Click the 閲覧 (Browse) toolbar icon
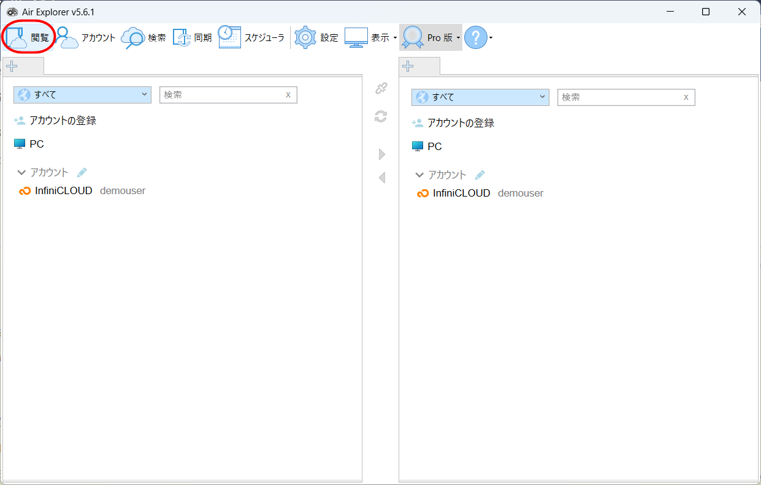The height and width of the screenshot is (485, 761). point(28,37)
